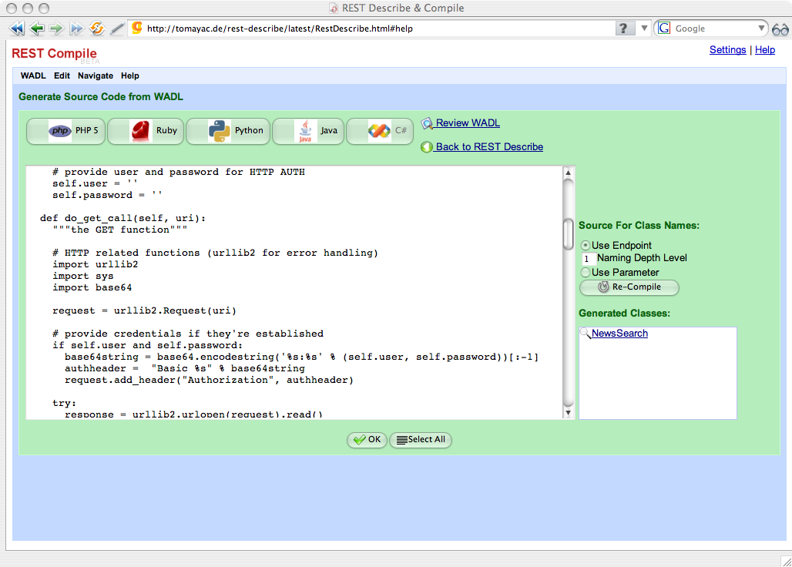
Task: Open the Help menu in the menu bar
Action: (129, 75)
